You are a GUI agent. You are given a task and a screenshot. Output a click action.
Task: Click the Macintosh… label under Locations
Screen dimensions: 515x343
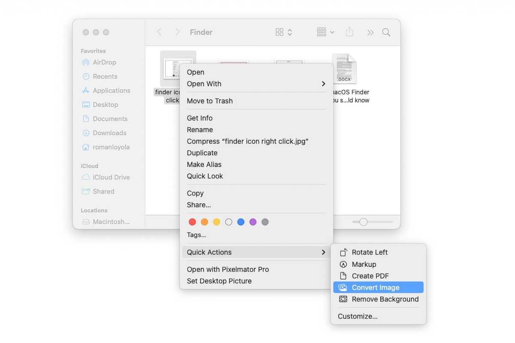pos(111,222)
